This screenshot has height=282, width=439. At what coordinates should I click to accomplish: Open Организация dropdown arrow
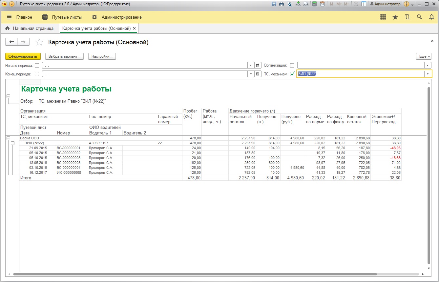[x=428, y=65]
